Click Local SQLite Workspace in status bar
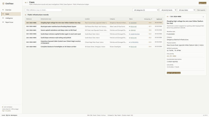The height and width of the screenshot is (117, 209). click(x=9, y=115)
